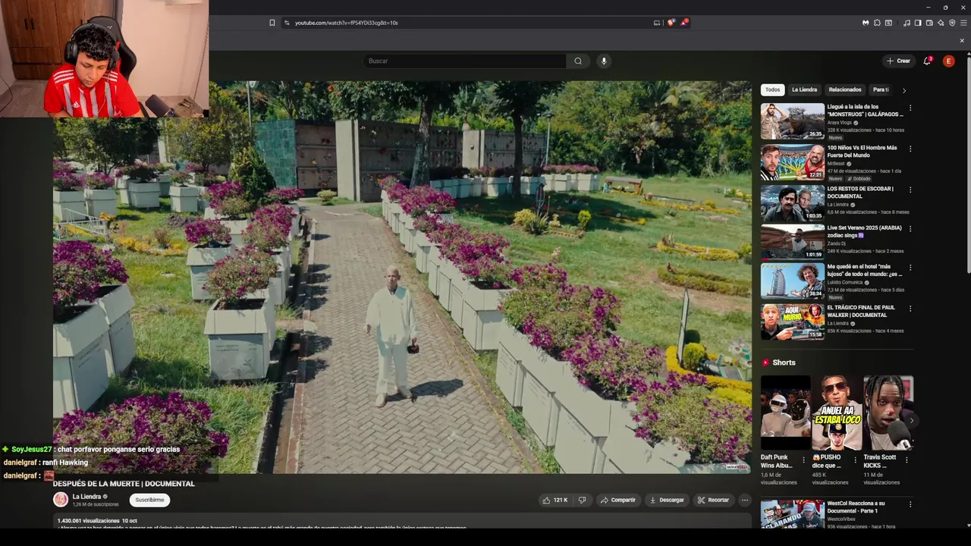Image resolution: width=971 pixels, height=546 pixels.
Task: Open options menu for hotel más lujoso video
Action: (x=910, y=268)
